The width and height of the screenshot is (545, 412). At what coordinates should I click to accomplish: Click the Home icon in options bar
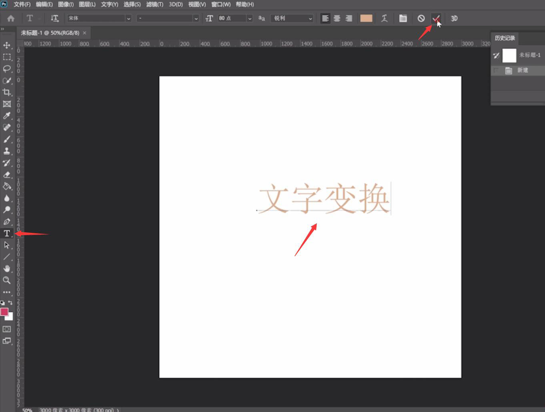(11, 18)
